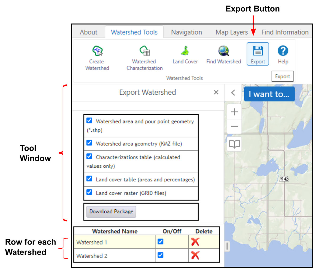317x271 pixels.
Task: Zoom out using the minus control
Action: tap(234, 126)
